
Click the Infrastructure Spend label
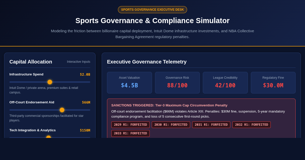26,74
